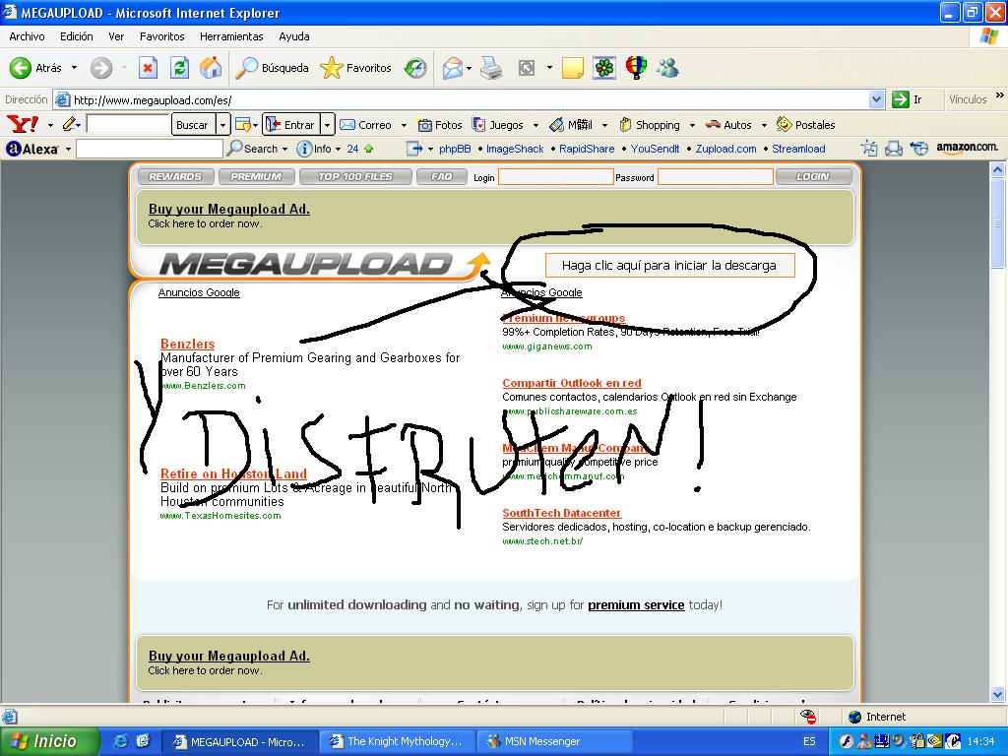Open the History clock icon

(415, 68)
